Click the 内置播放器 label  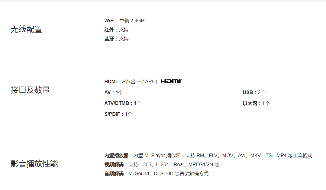(x=116, y=156)
